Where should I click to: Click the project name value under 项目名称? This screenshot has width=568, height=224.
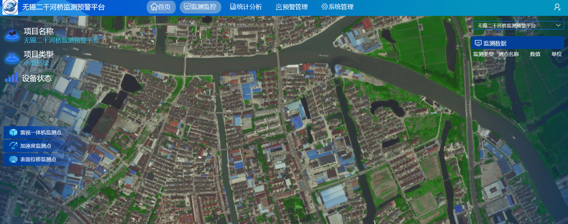pyautogui.click(x=61, y=40)
